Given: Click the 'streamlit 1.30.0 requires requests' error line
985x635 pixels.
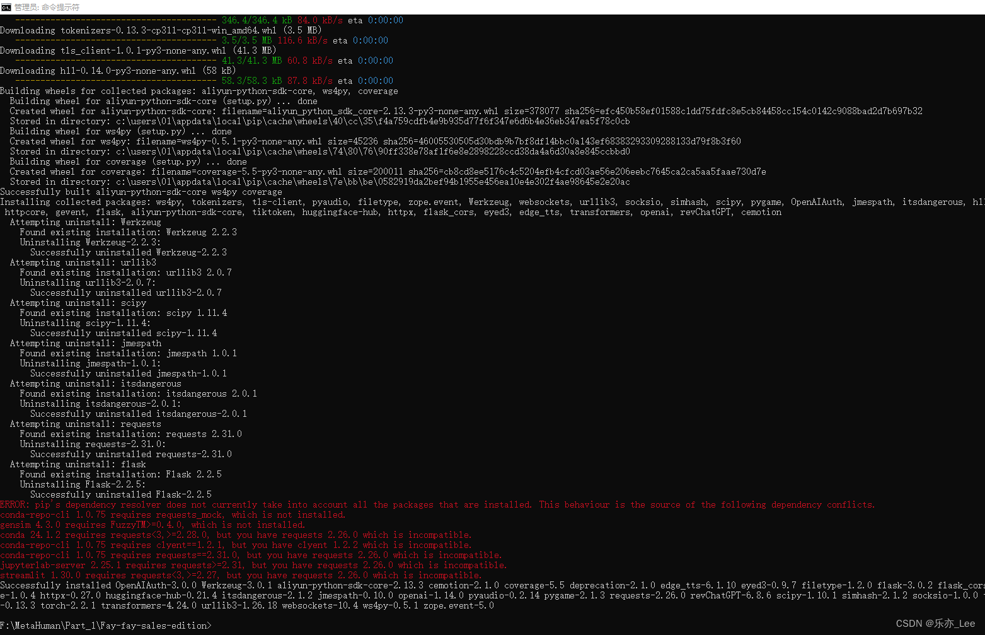Looking at the screenshot, I should click(x=241, y=575).
